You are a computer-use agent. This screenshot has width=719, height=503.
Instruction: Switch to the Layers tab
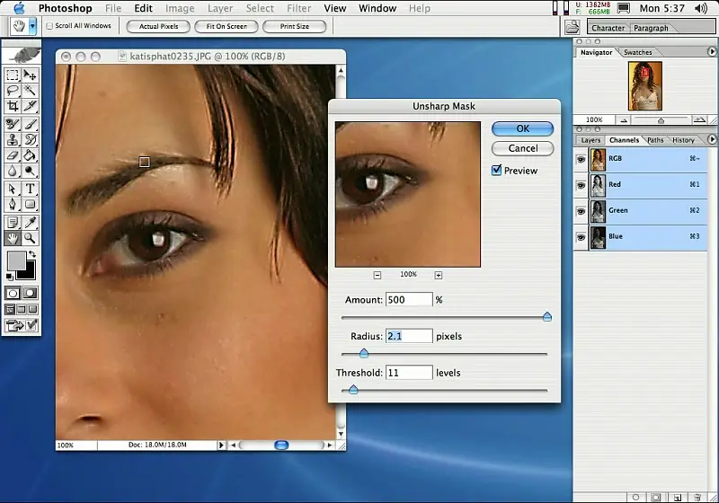pos(590,140)
